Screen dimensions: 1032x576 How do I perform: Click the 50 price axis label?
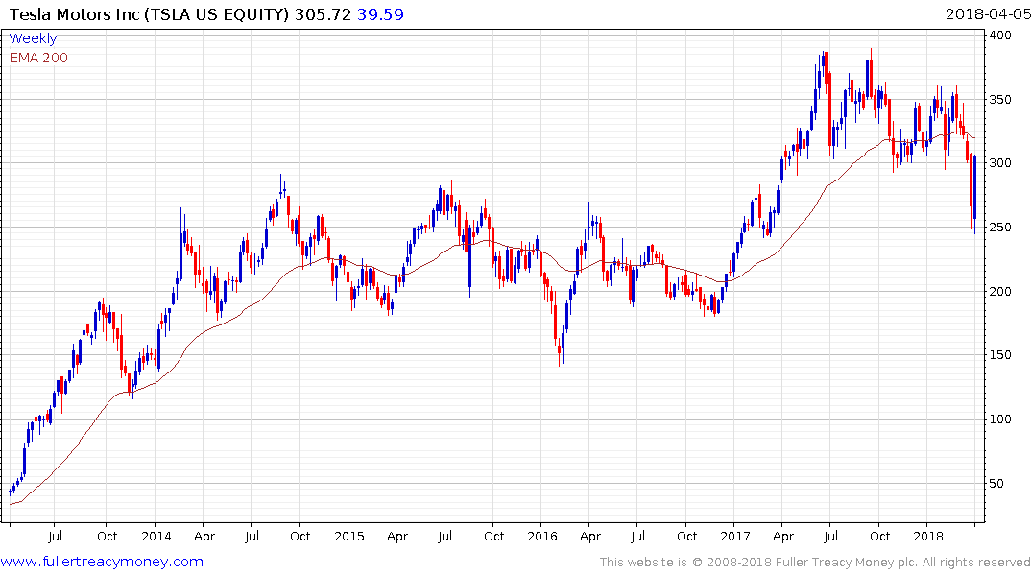(996, 483)
